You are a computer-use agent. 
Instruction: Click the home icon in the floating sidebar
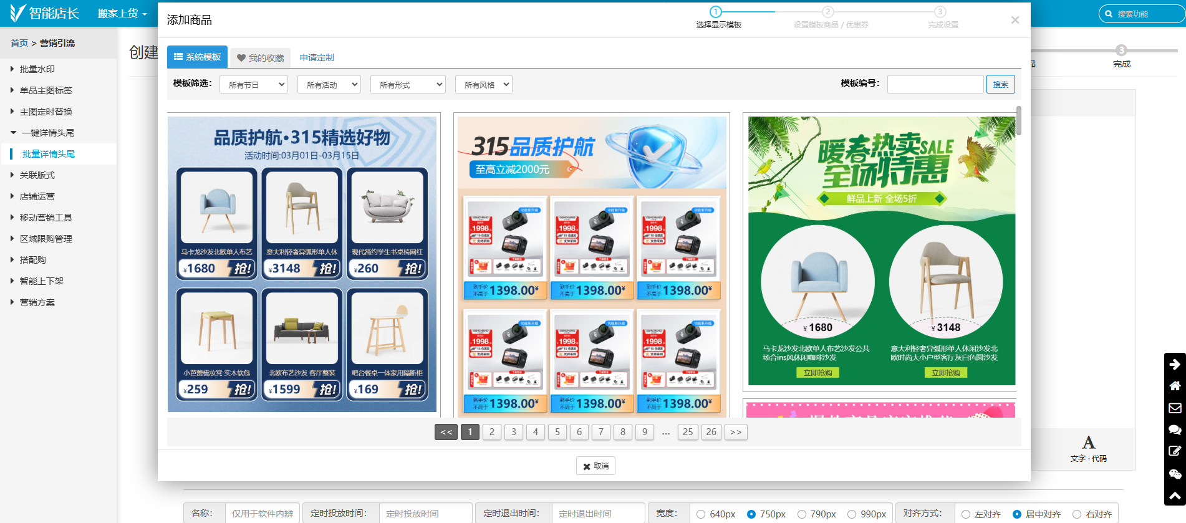(x=1175, y=386)
